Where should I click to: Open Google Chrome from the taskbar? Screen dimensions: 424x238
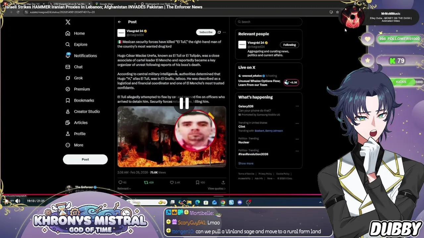coord(223,202)
